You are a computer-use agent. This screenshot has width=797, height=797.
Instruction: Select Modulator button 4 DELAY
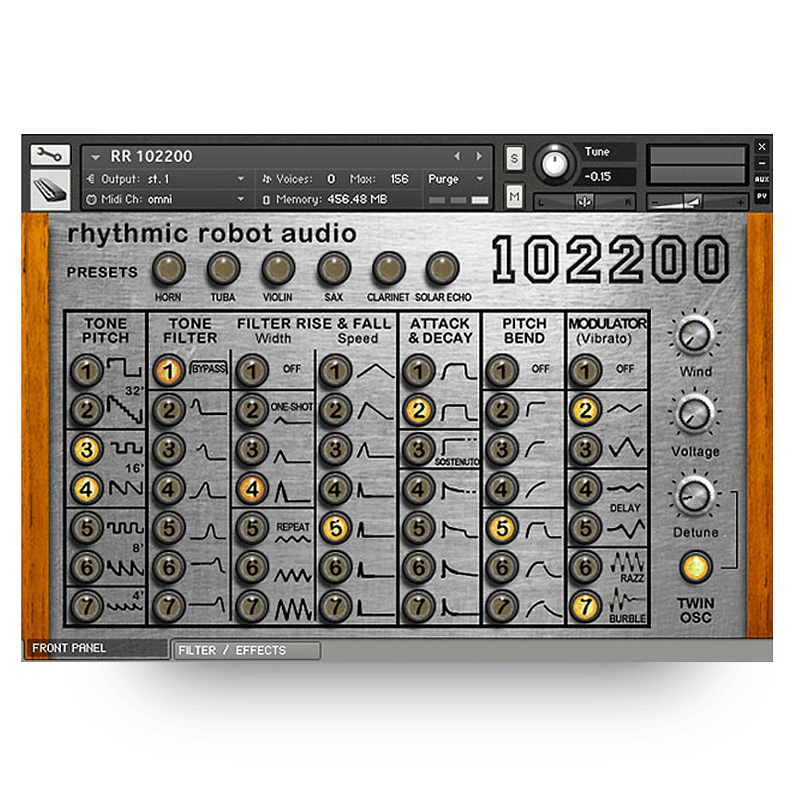tap(585, 489)
